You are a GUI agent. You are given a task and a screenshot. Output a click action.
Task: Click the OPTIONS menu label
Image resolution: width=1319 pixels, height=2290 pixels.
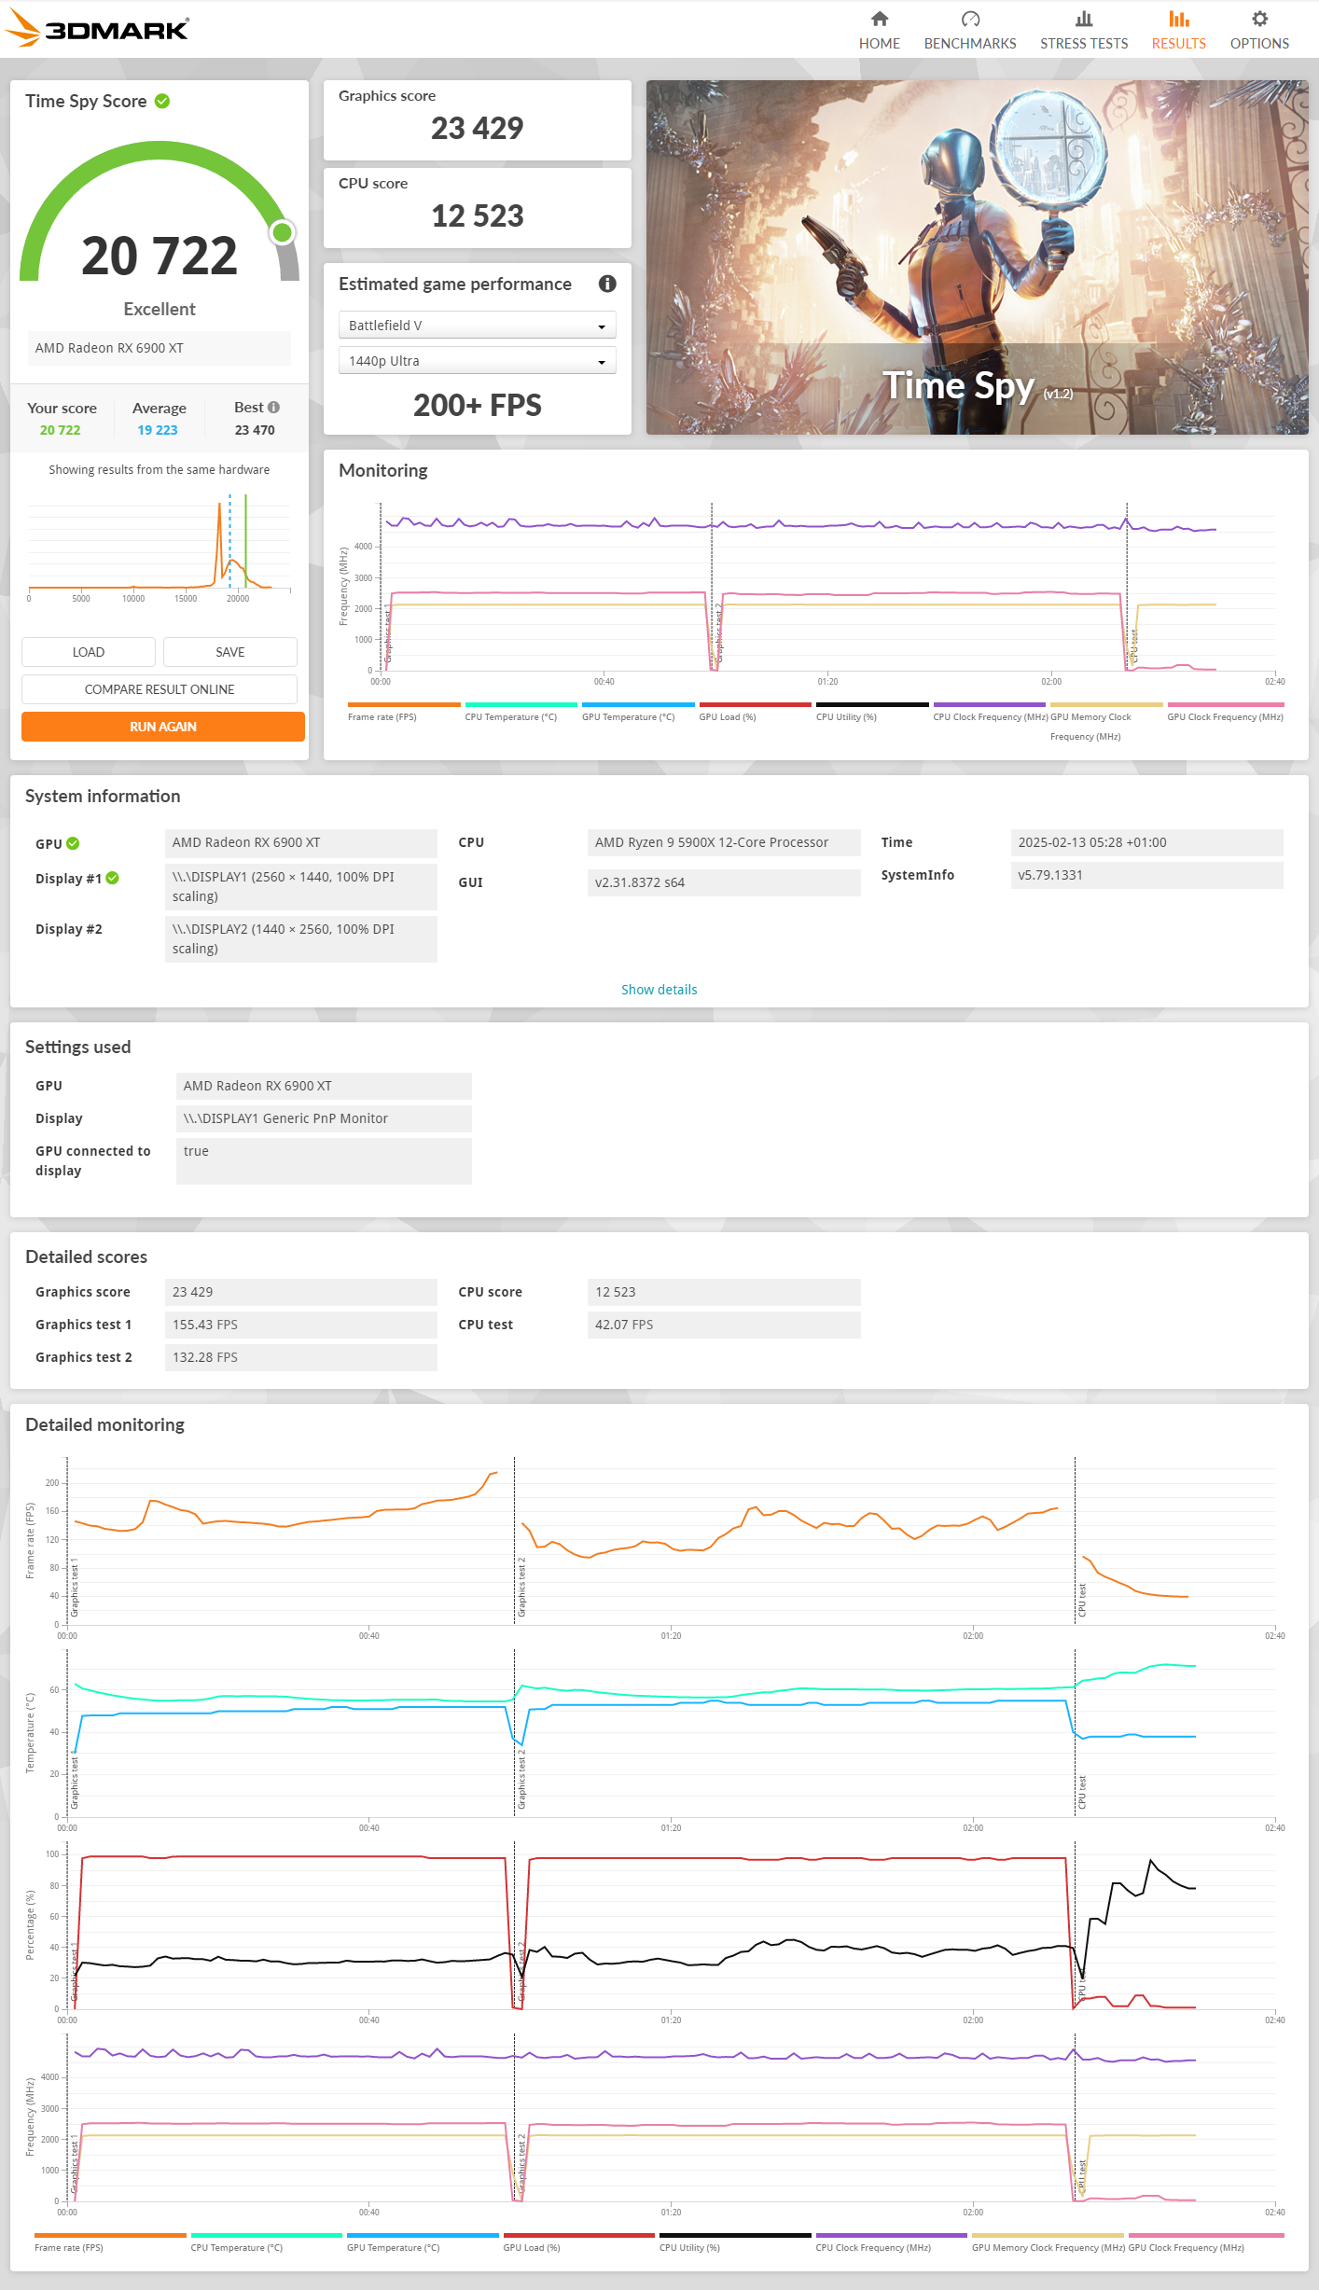[1259, 44]
